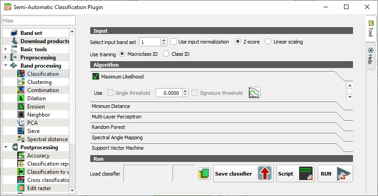Expand the Basic tools tree node
Screen dimensions: 378x196
coord(5,49)
